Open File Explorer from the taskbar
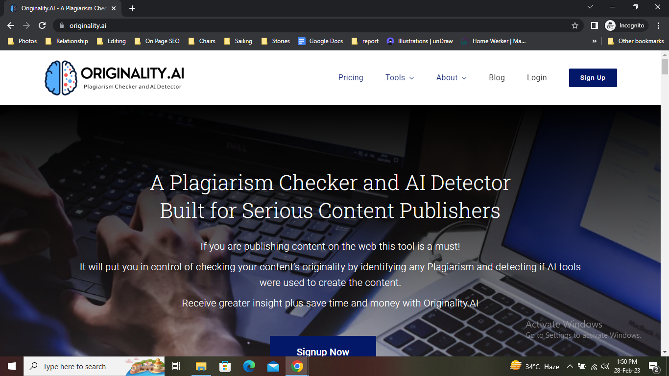The width and height of the screenshot is (669, 376). (201, 366)
